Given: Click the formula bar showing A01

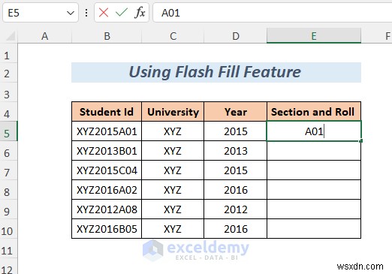Looking at the screenshot, I should (x=273, y=13).
